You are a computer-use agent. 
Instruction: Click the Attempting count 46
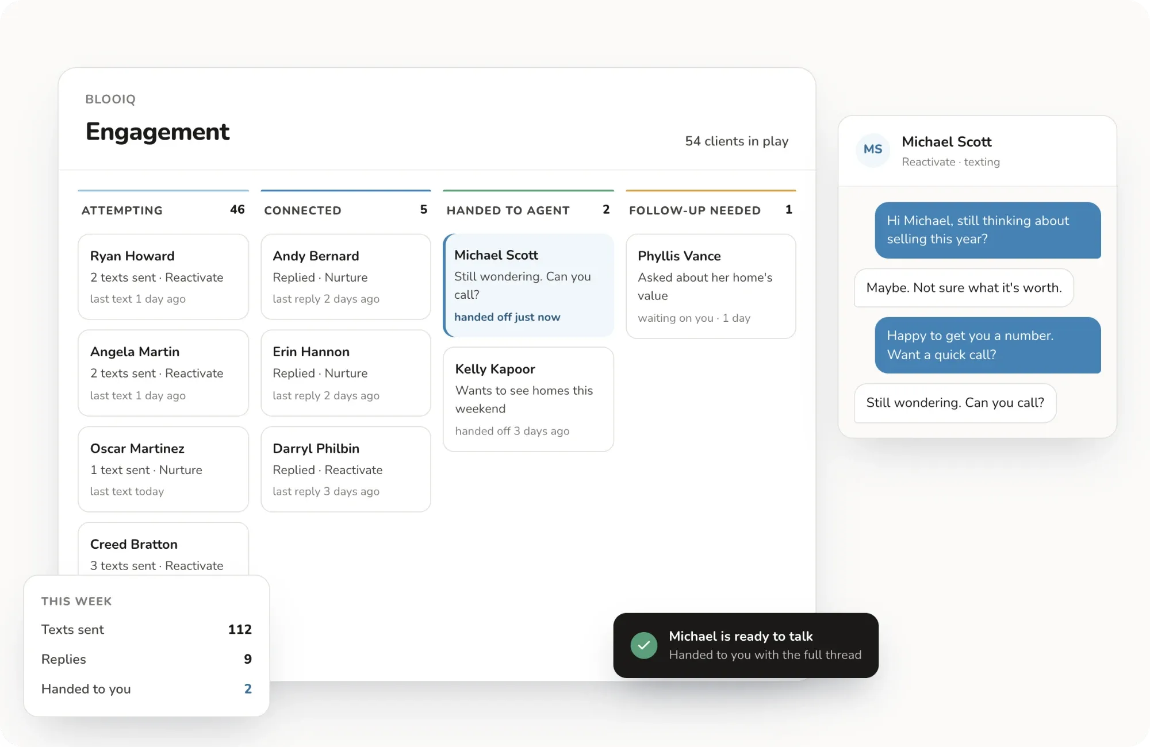point(237,210)
